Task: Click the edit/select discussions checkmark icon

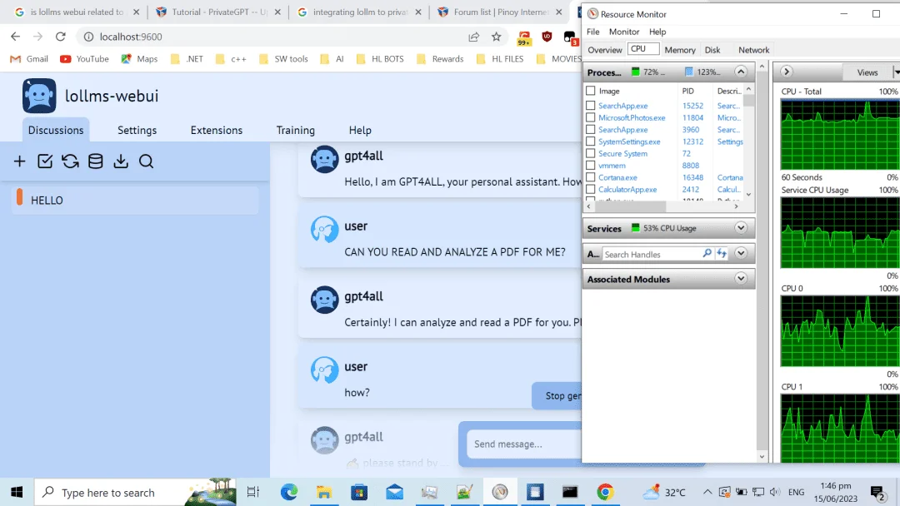Action: [45, 161]
